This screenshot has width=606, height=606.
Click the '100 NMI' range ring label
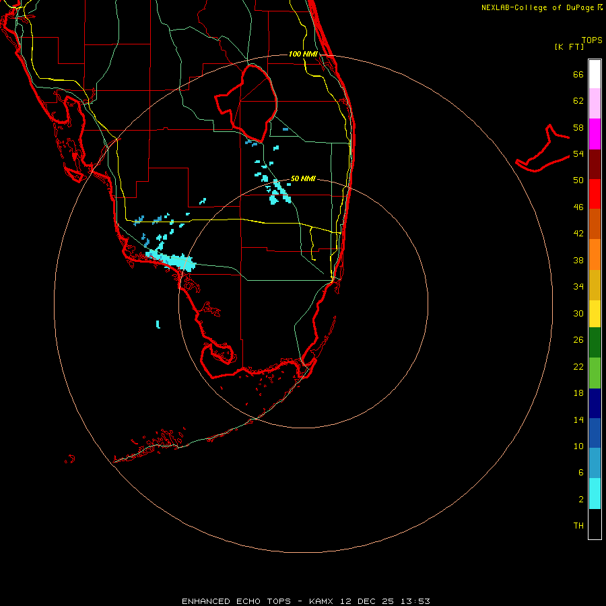pyautogui.click(x=303, y=54)
